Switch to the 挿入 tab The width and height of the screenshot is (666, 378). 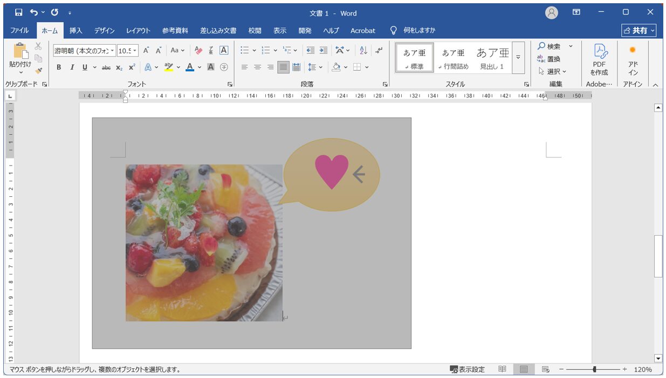coord(76,31)
